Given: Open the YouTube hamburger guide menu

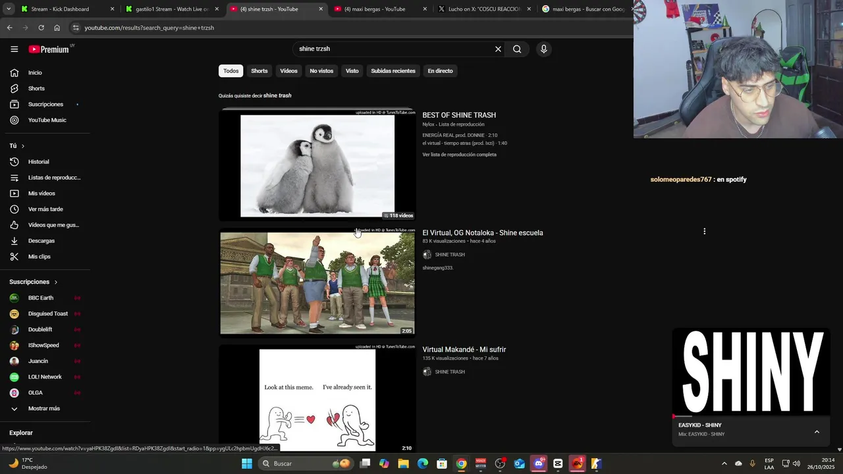Looking at the screenshot, I should coord(14,49).
